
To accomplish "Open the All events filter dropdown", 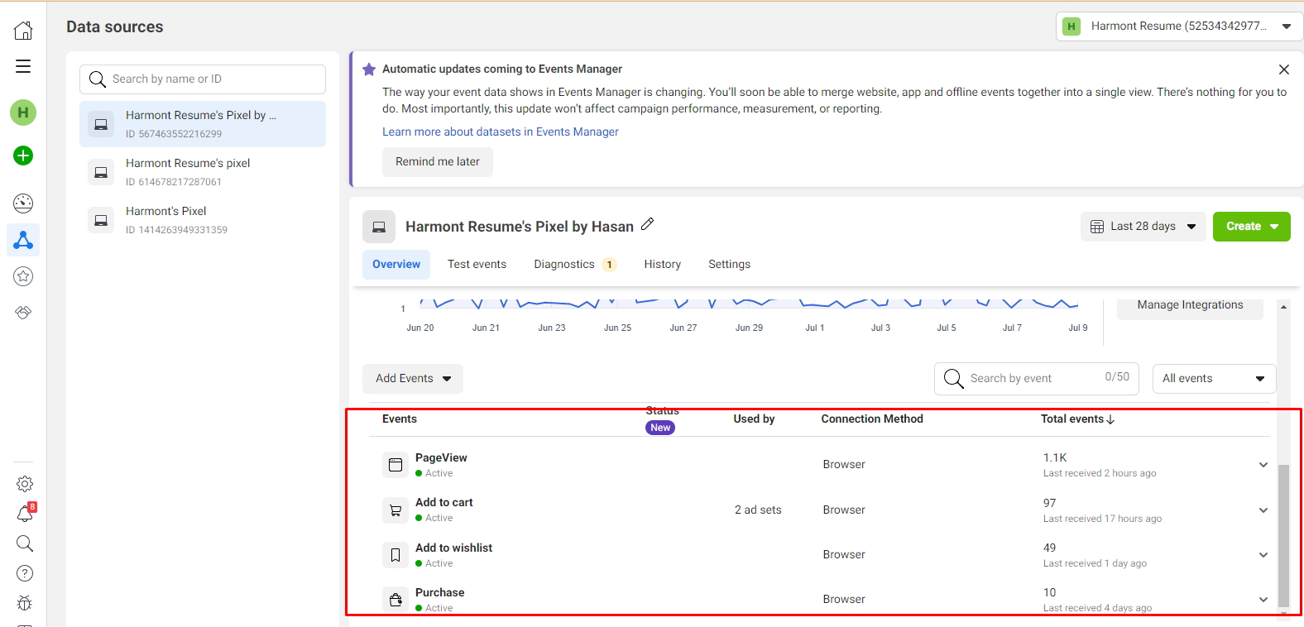I will coord(1215,379).
